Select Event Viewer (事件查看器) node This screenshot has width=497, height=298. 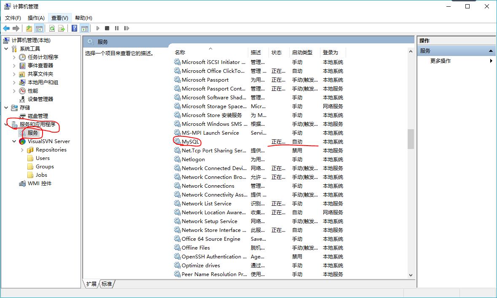point(40,66)
